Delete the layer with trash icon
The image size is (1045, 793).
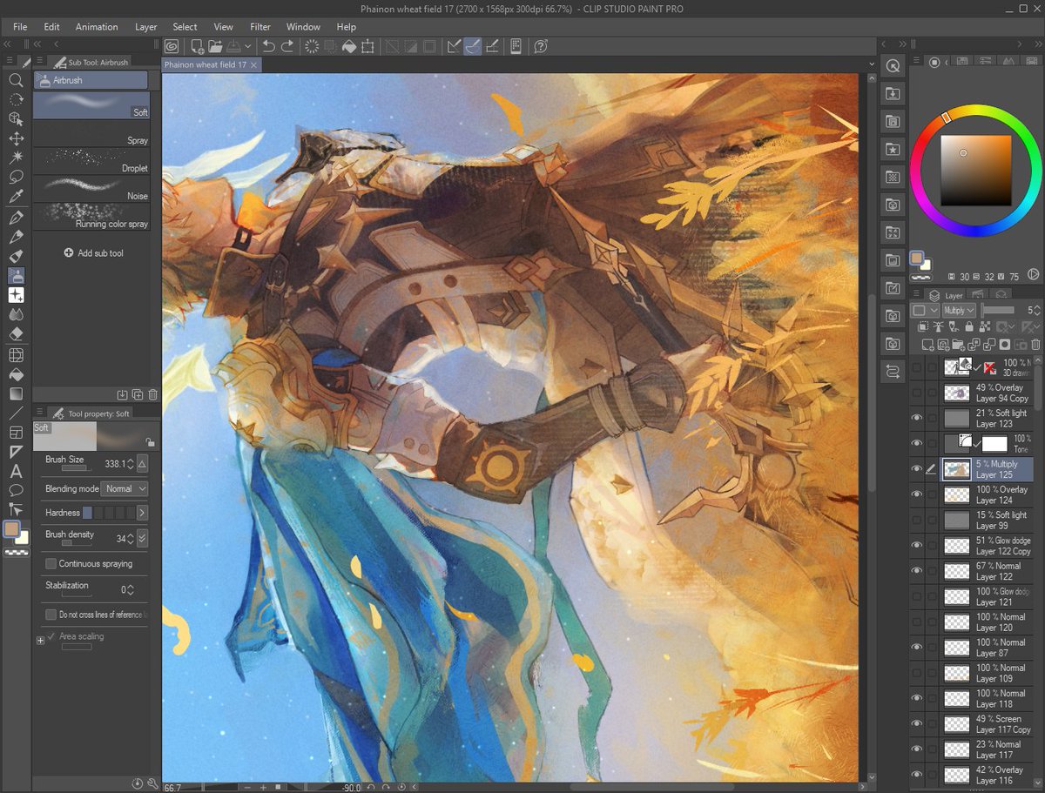coord(1035,345)
